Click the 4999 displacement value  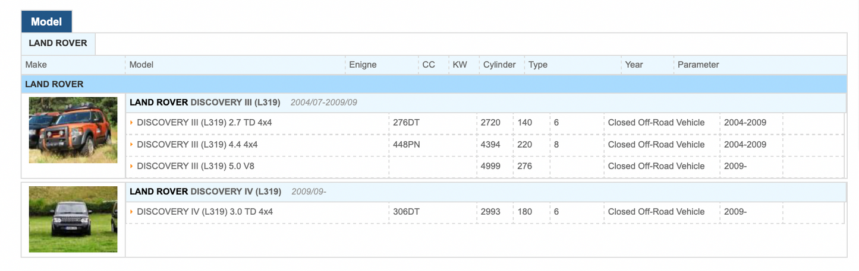click(x=490, y=166)
